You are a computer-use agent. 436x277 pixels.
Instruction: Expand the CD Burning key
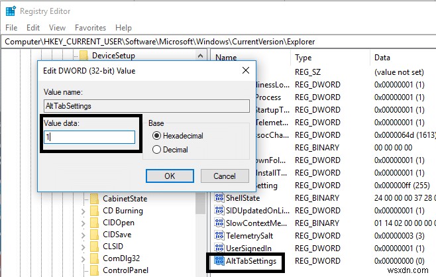[83, 211]
